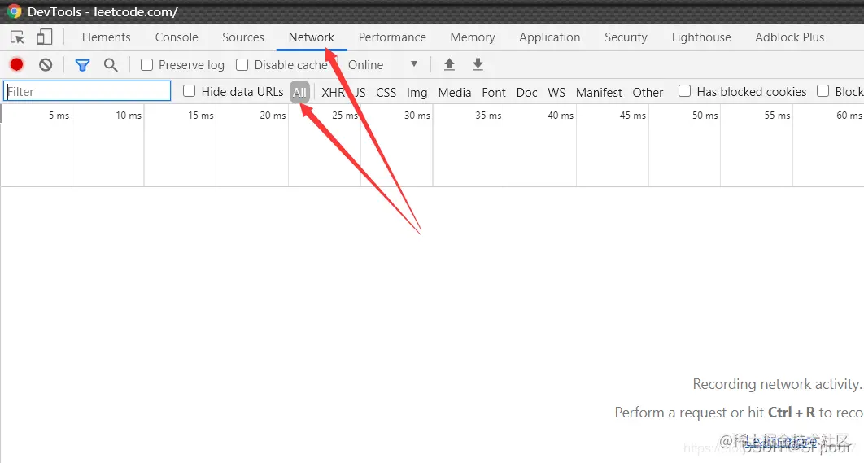Check the Blocked requests checkbox
The width and height of the screenshot is (864, 463).
coord(823,91)
